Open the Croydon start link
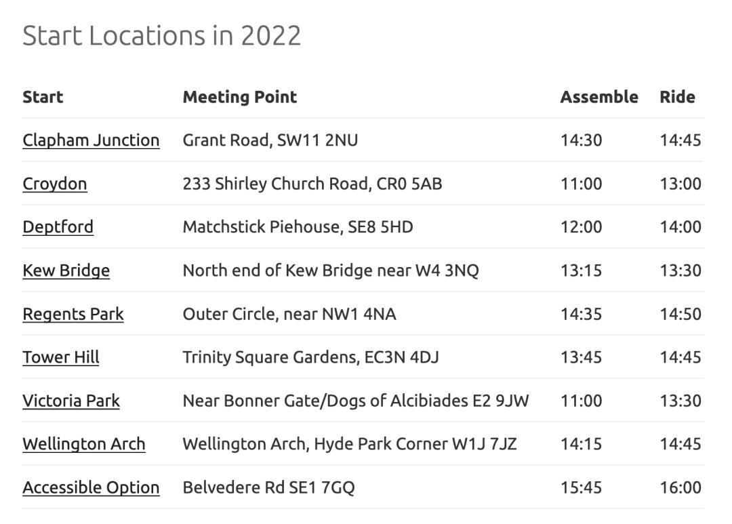The image size is (732, 524). [55, 184]
